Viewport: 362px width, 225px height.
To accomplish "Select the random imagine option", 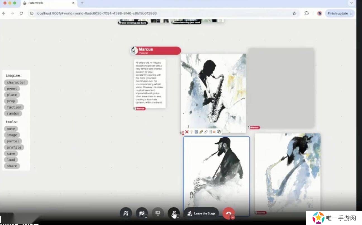I will 13,113.
